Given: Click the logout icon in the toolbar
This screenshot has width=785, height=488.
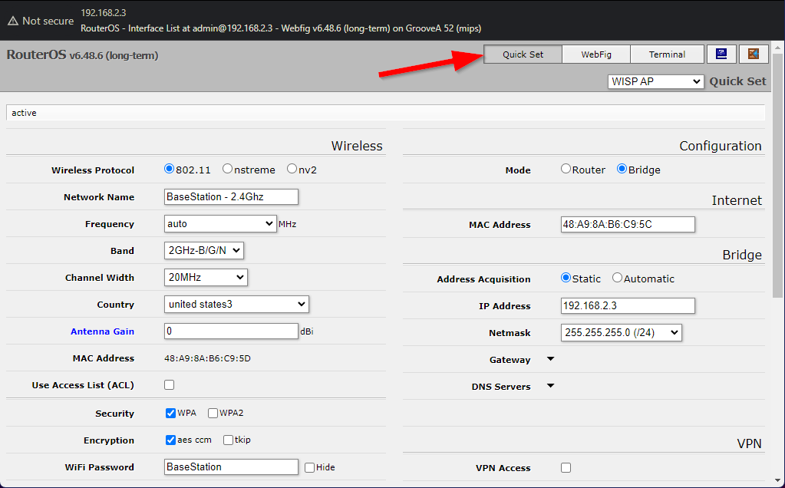Looking at the screenshot, I should coord(753,54).
